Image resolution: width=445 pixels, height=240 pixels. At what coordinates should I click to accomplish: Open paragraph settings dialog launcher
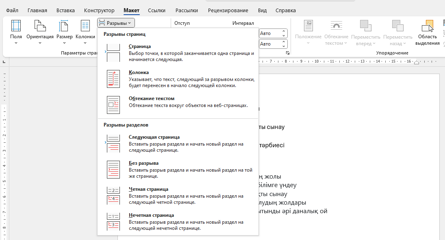pos(287,53)
